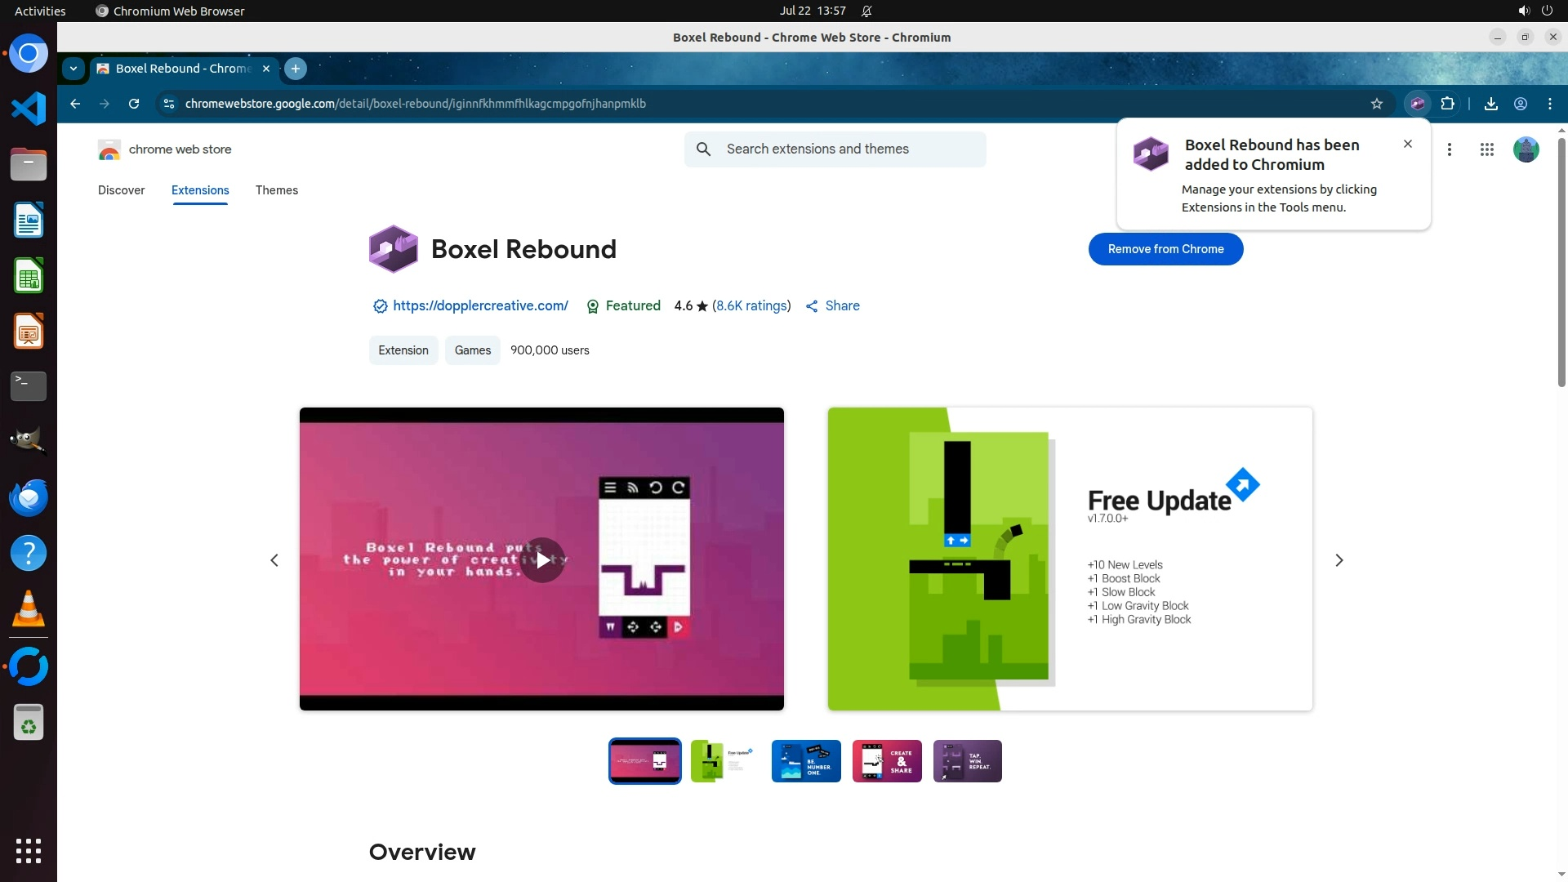Click the Boxel Rebound extension toolbar icon
This screenshot has height=882, width=1568.
1418,104
